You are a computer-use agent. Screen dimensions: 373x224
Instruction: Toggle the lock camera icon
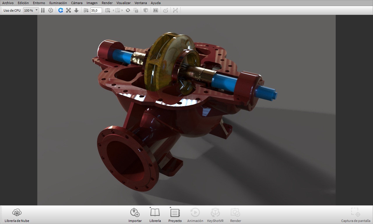[136, 10]
